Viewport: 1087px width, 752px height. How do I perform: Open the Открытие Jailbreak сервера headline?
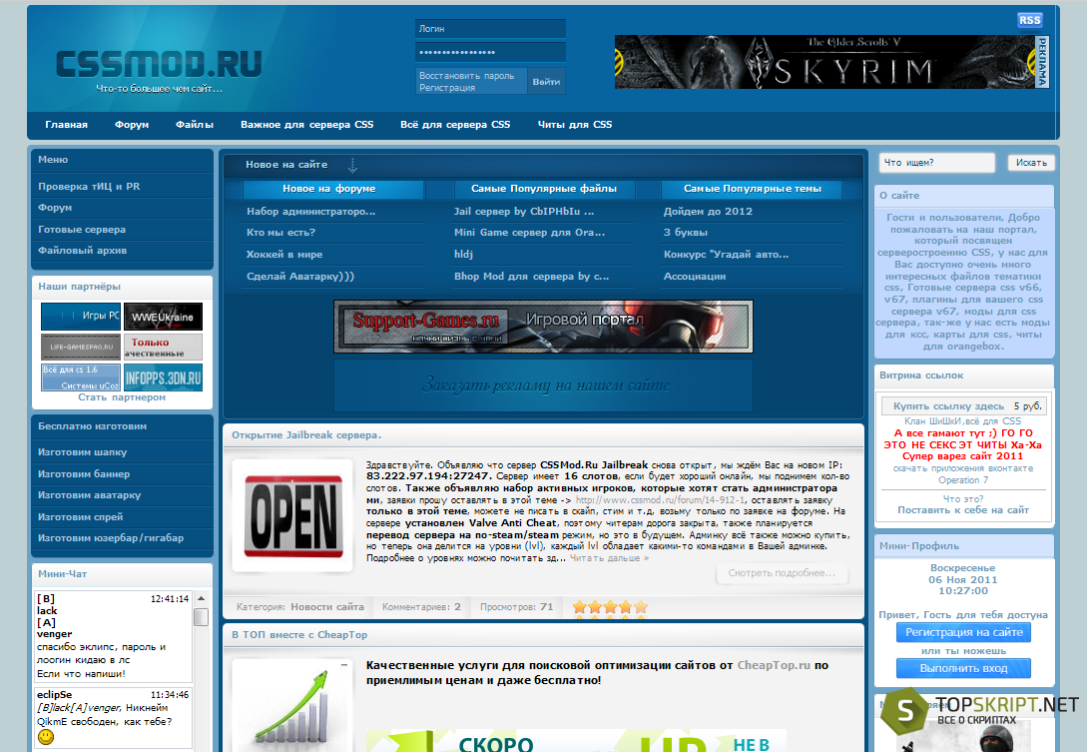coord(306,435)
